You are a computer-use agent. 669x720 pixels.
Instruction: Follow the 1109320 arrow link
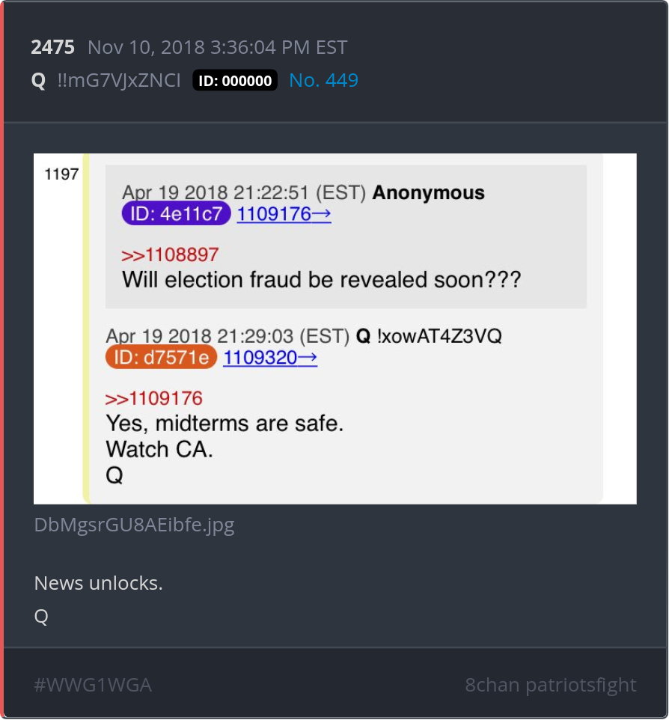[270, 357]
